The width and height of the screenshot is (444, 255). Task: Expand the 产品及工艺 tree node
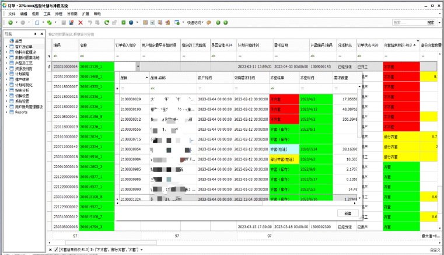click(x=6, y=63)
